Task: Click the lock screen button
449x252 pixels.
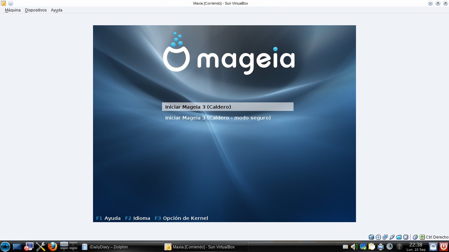Action: pos(434,247)
